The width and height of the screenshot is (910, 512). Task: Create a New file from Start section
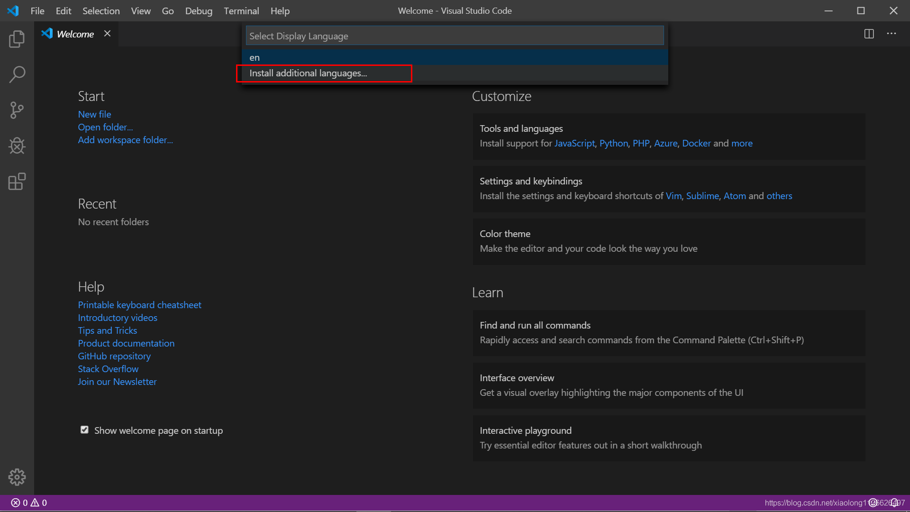point(94,114)
